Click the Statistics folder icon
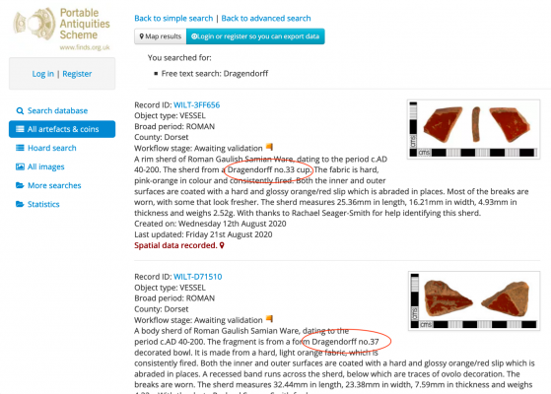 tap(20, 204)
